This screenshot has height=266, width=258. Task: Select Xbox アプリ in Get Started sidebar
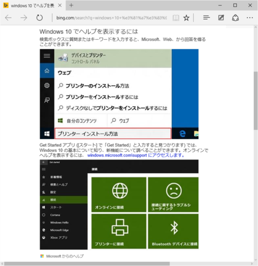(64, 238)
